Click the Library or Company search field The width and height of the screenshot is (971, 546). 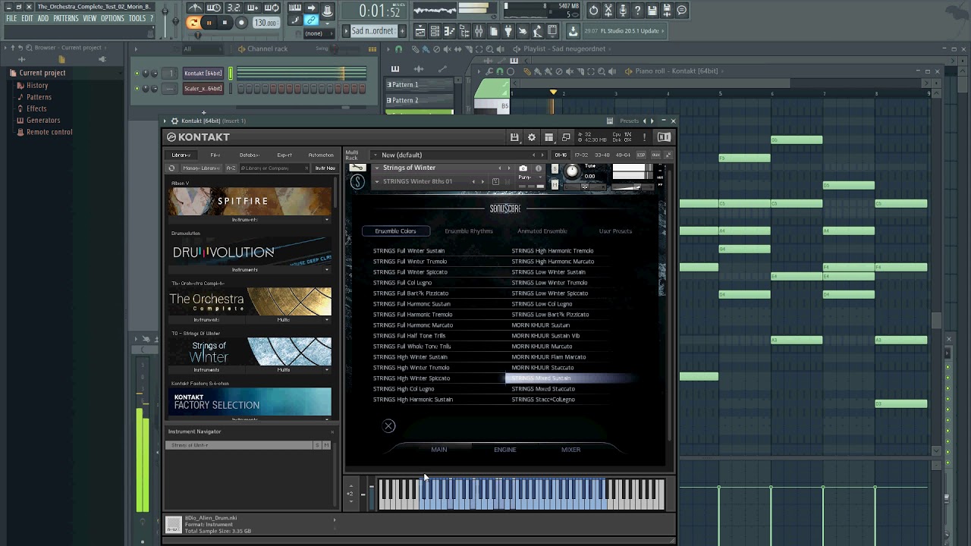[x=273, y=168]
